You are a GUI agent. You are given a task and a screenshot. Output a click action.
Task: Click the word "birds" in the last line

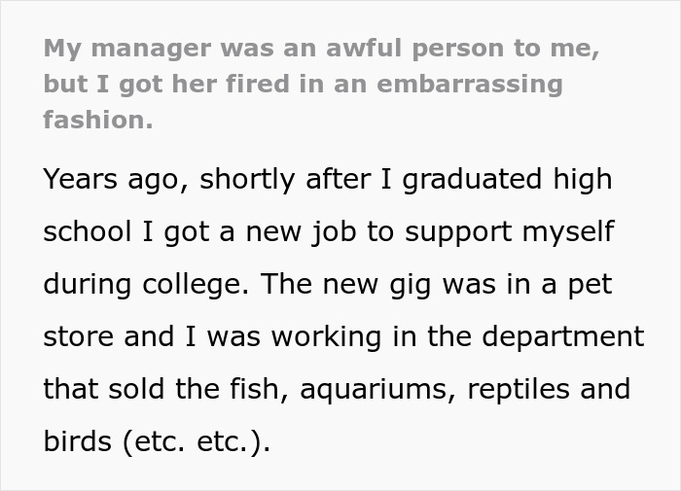click(78, 441)
